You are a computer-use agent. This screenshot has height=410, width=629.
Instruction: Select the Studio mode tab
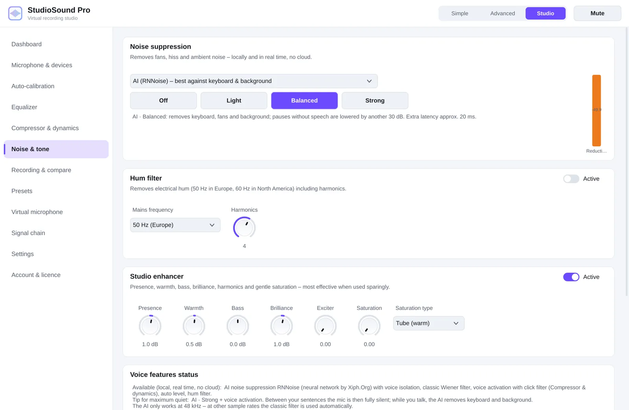(x=546, y=13)
